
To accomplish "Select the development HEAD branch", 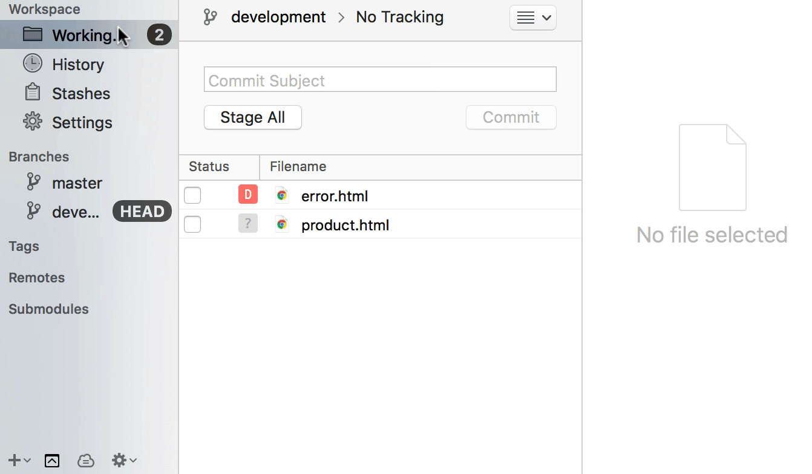I will tap(76, 212).
